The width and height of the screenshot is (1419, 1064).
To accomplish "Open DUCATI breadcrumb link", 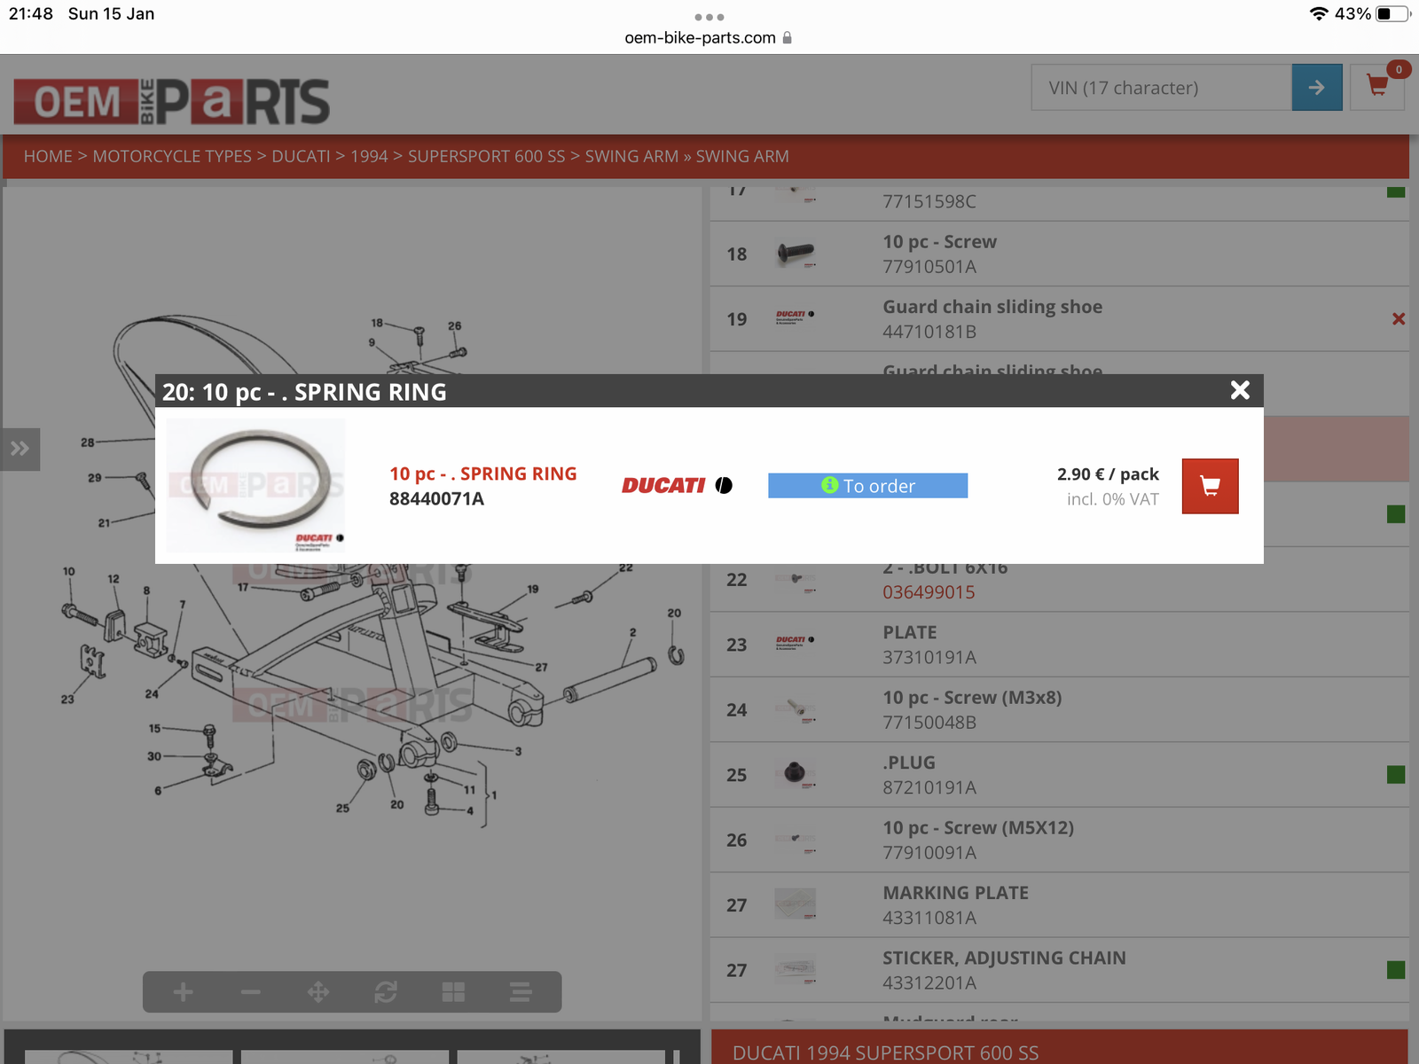I will coord(301,156).
